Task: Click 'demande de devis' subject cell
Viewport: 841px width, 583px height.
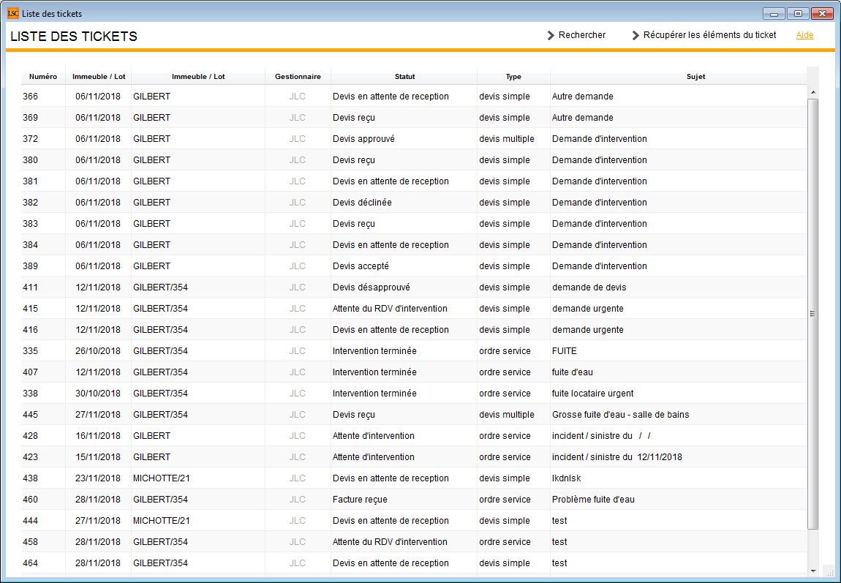Action: (589, 287)
